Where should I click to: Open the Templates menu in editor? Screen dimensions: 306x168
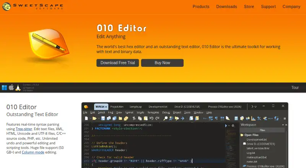(153, 113)
